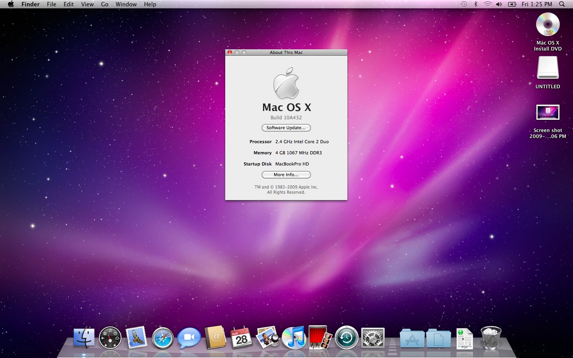Open the PDF document stack in Dock
The width and height of the screenshot is (573, 358).
[464, 339]
